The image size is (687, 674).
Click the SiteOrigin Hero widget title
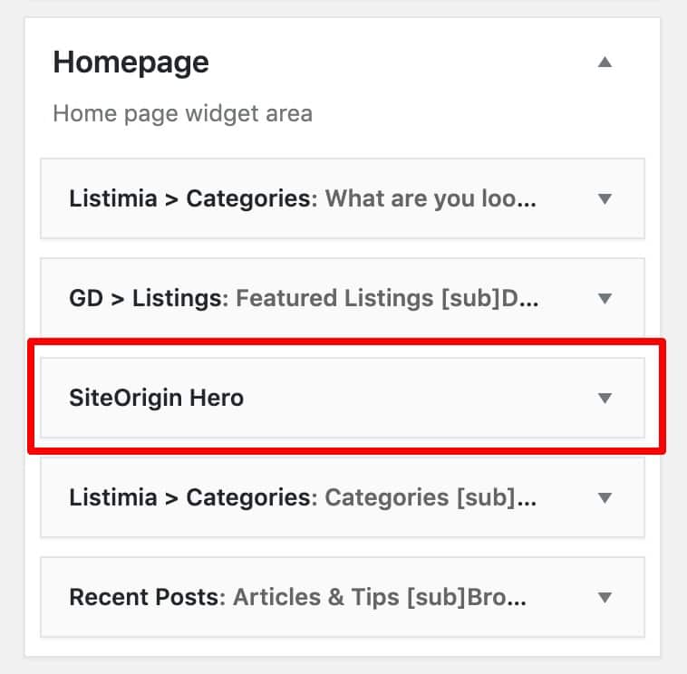point(156,398)
